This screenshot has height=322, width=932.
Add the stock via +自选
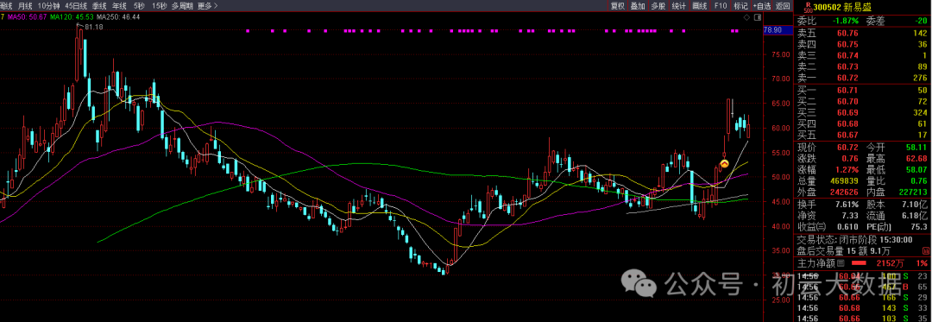[761, 6]
